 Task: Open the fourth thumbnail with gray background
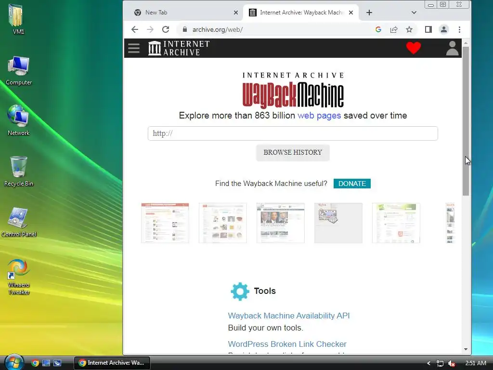point(338,223)
